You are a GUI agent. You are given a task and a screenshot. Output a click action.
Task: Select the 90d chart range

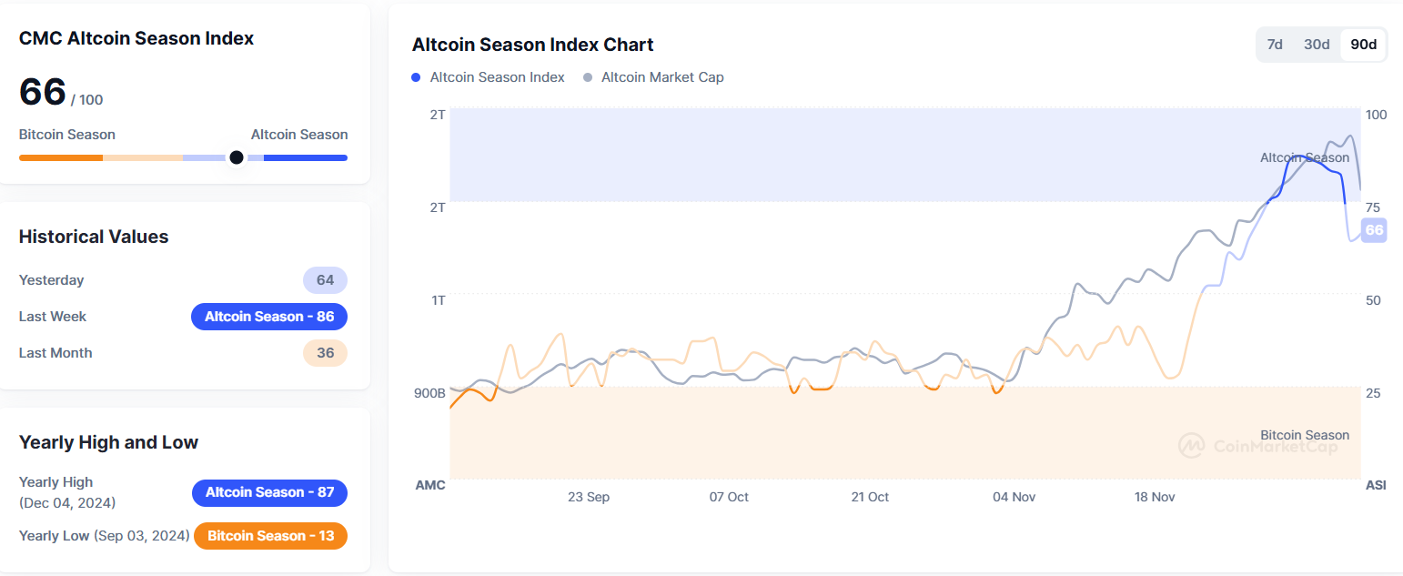(1363, 45)
